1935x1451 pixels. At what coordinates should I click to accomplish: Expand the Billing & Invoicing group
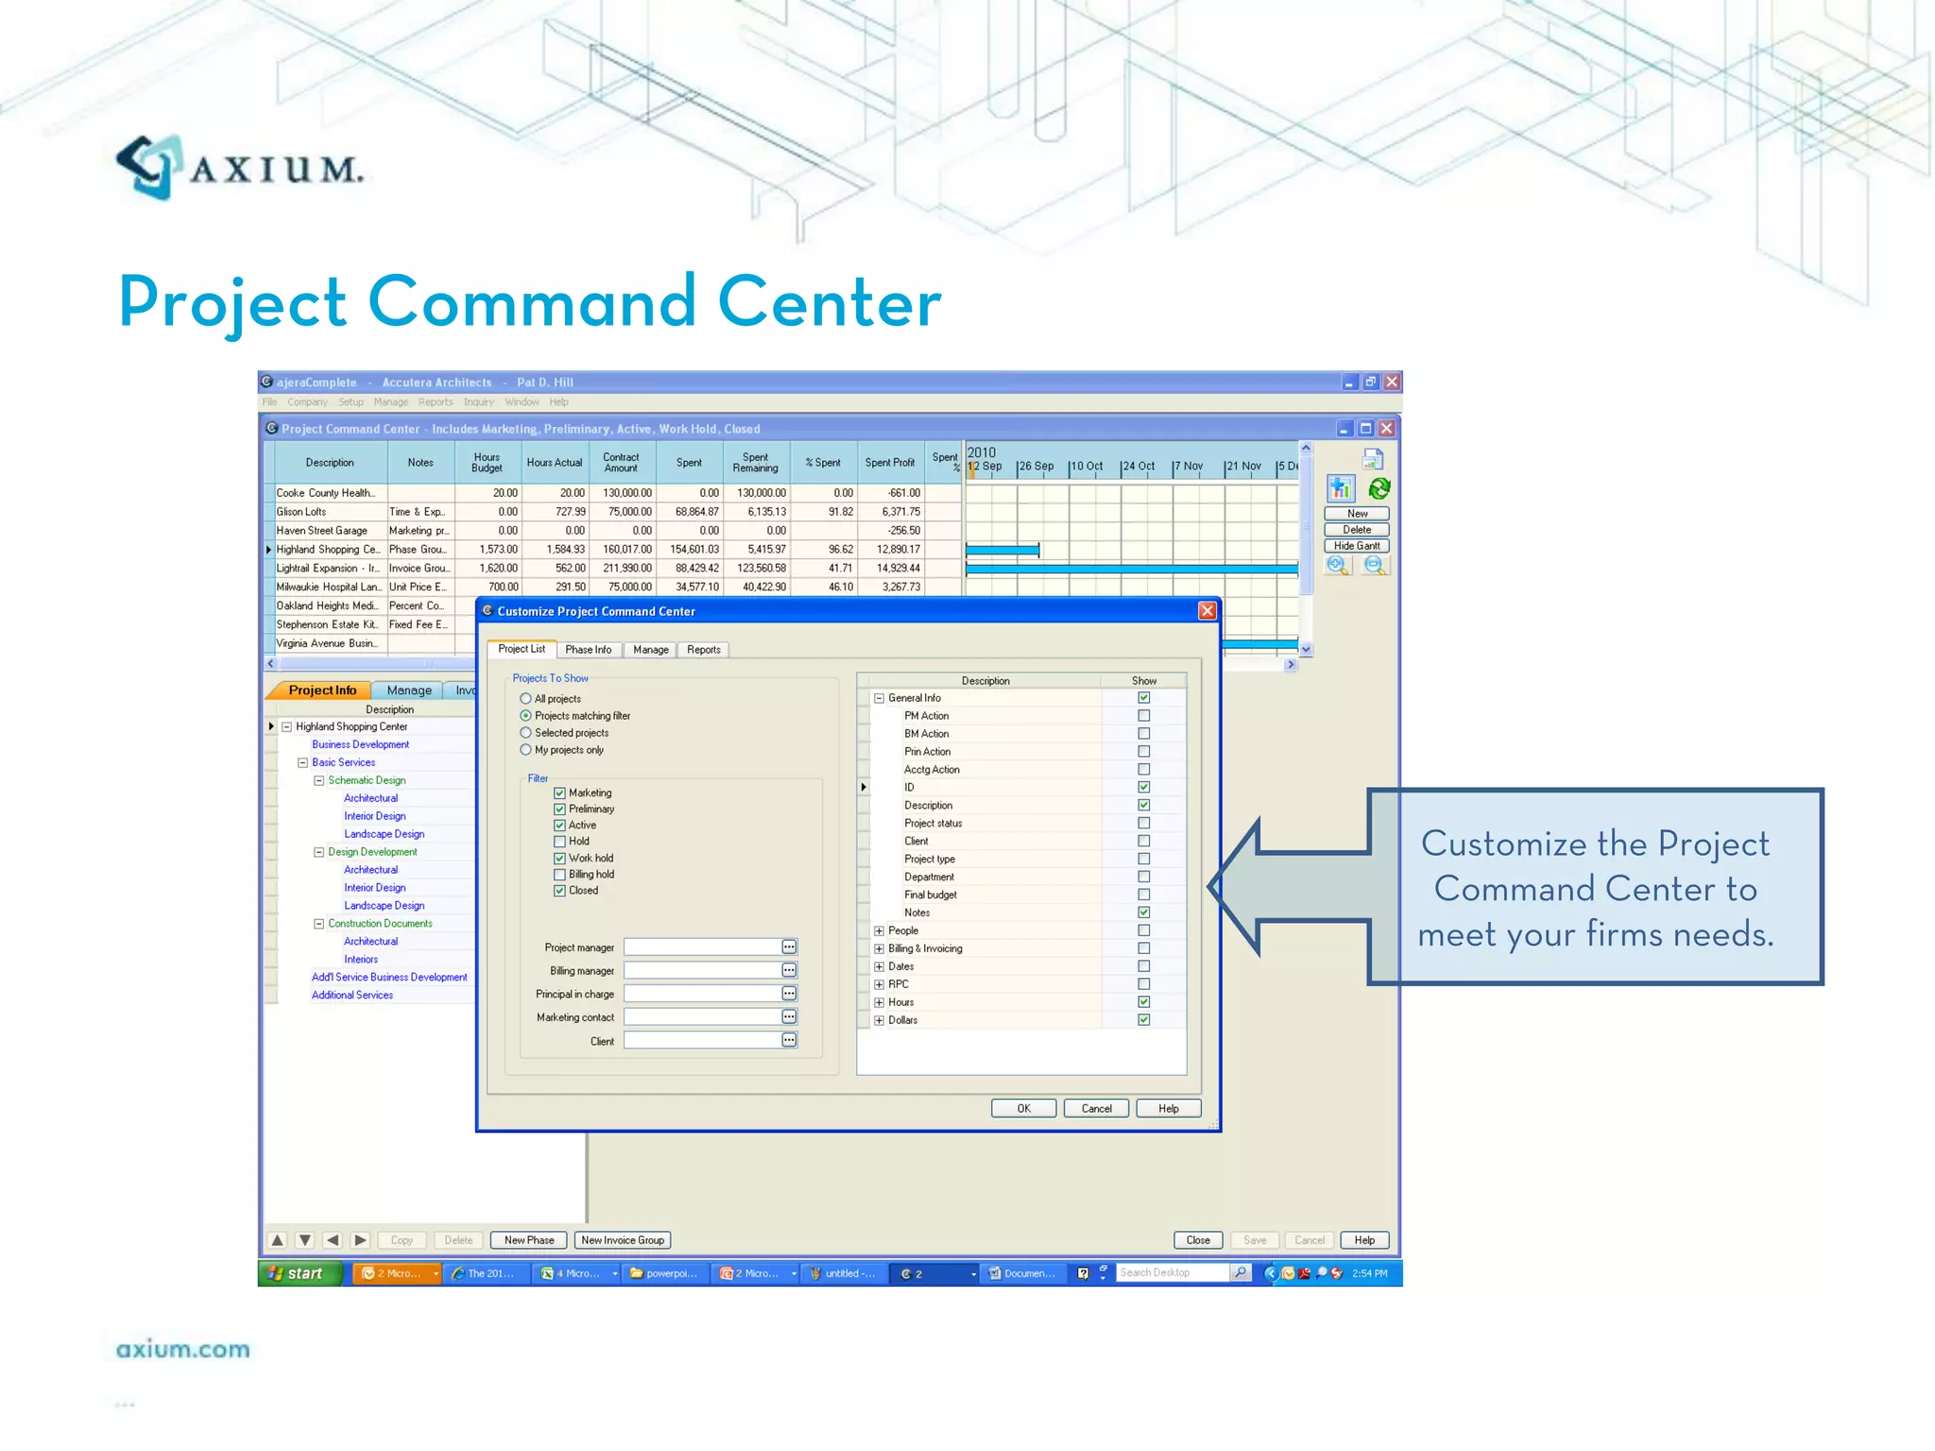point(879,948)
